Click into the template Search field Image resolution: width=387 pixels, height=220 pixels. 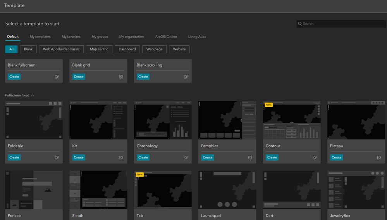click(x=341, y=24)
